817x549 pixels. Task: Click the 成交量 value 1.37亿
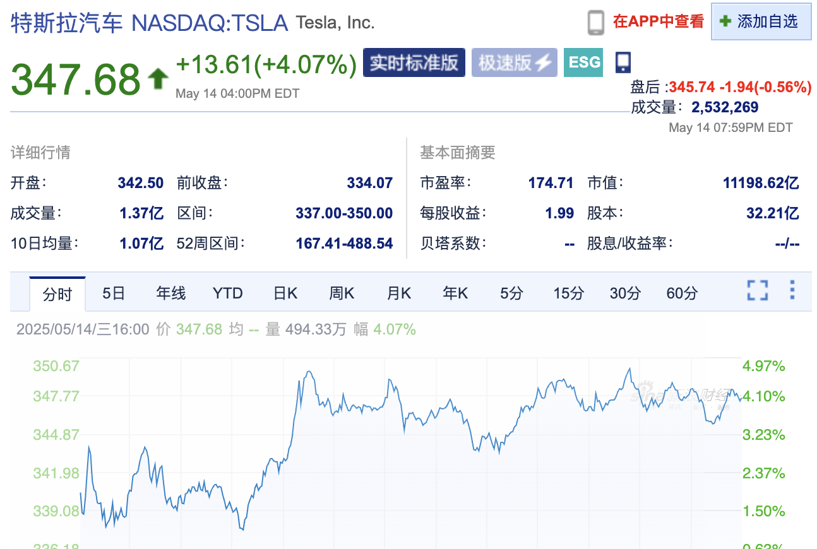pos(141,213)
